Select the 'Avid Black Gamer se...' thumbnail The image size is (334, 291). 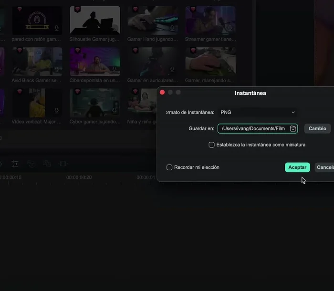pyautogui.click(x=37, y=62)
